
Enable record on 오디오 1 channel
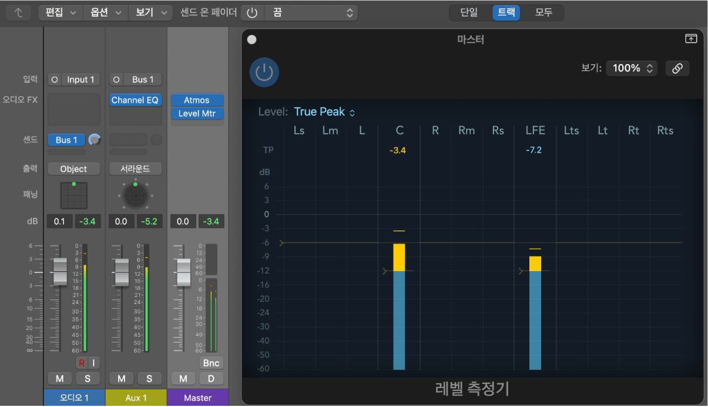pos(82,363)
